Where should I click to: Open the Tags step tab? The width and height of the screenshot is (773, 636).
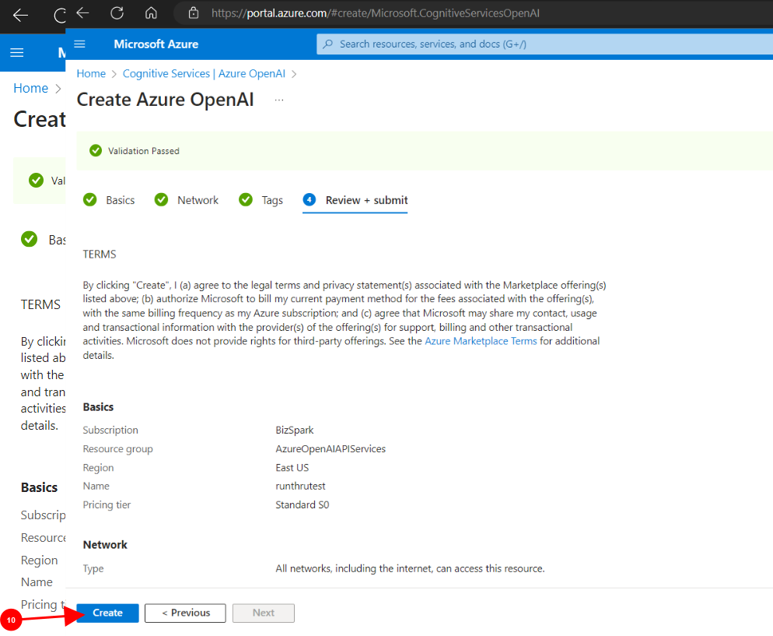point(261,200)
